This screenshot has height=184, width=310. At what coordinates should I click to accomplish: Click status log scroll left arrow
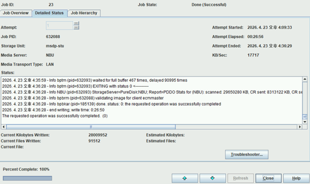[x=3, y=126]
